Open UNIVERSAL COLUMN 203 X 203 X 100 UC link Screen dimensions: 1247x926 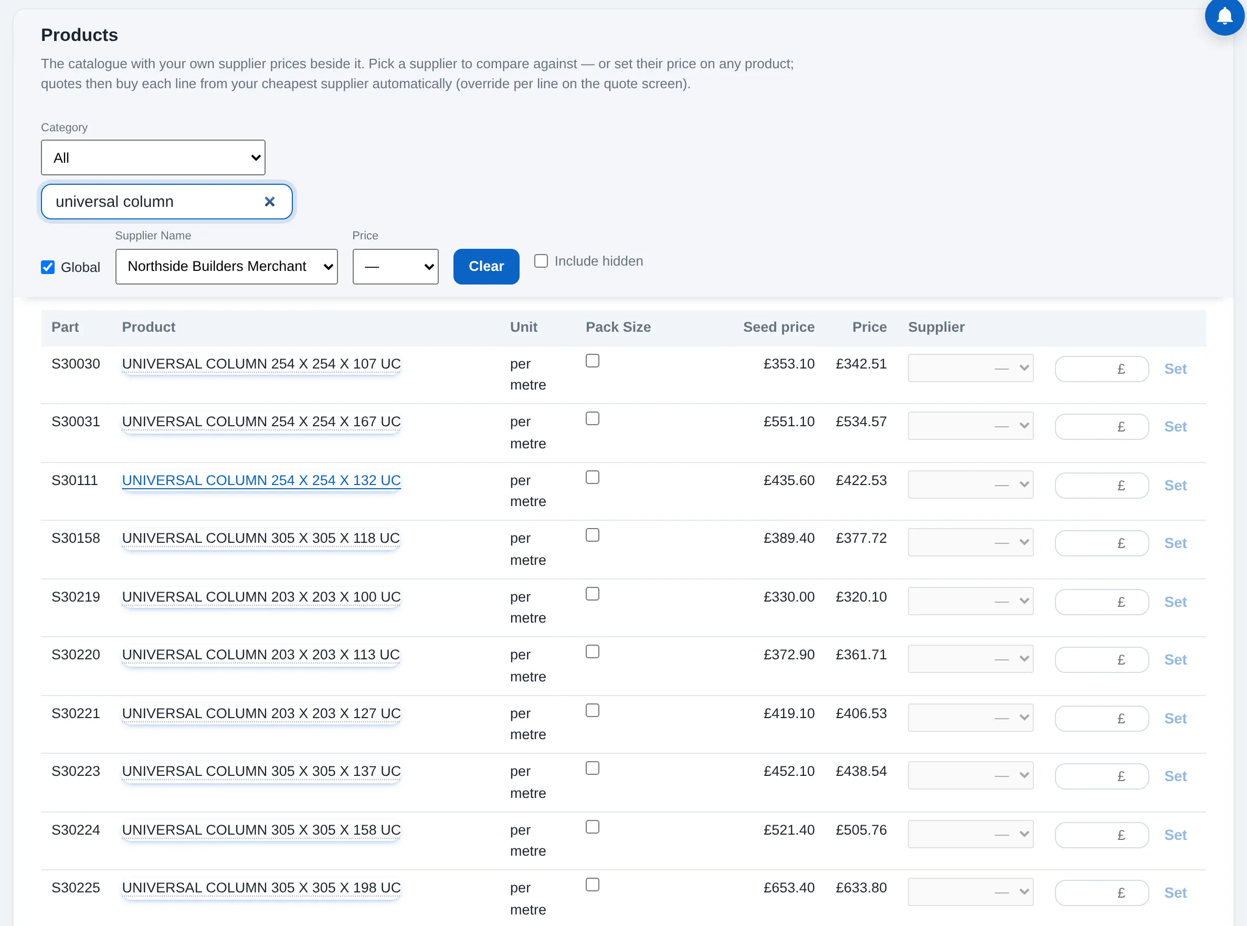click(x=261, y=597)
